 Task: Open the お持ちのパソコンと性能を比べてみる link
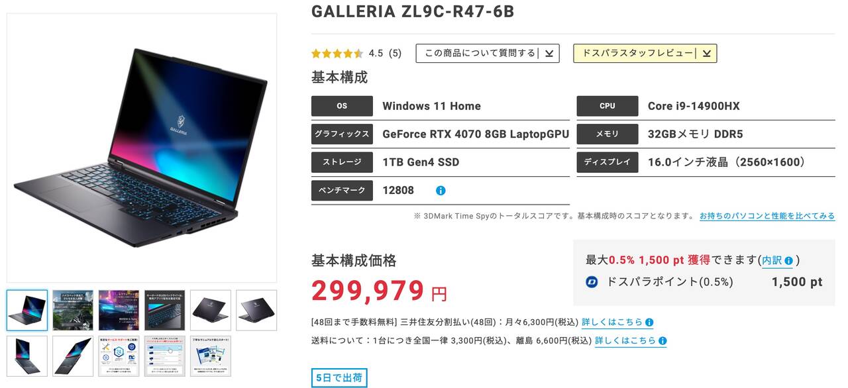coord(767,216)
